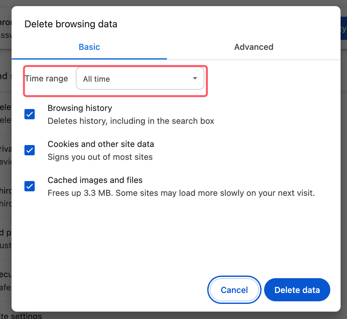Switch to the Advanced tab
347x319 pixels.
254,47
